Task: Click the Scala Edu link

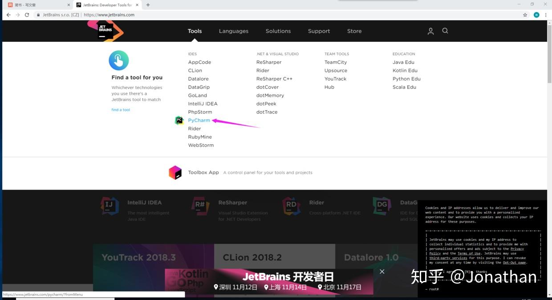Action: (x=404, y=87)
